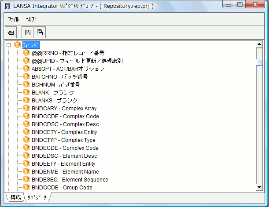Select BNDCTYP - Complex Type row
The image size is (269, 207).
[x=63, y=140]
